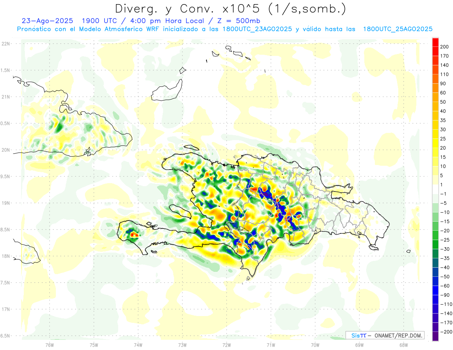The width and height of the screenshot is (453, 350).
Task: Click the positive "90" color bar value
Action: (443, 83)
